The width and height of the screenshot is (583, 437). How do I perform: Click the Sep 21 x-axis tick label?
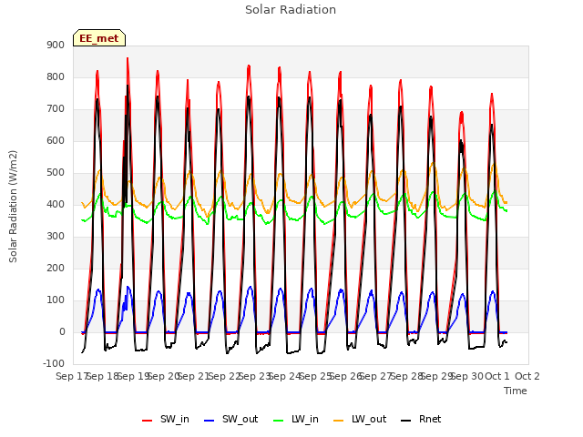pyautogui.click(x=195, y=376)
